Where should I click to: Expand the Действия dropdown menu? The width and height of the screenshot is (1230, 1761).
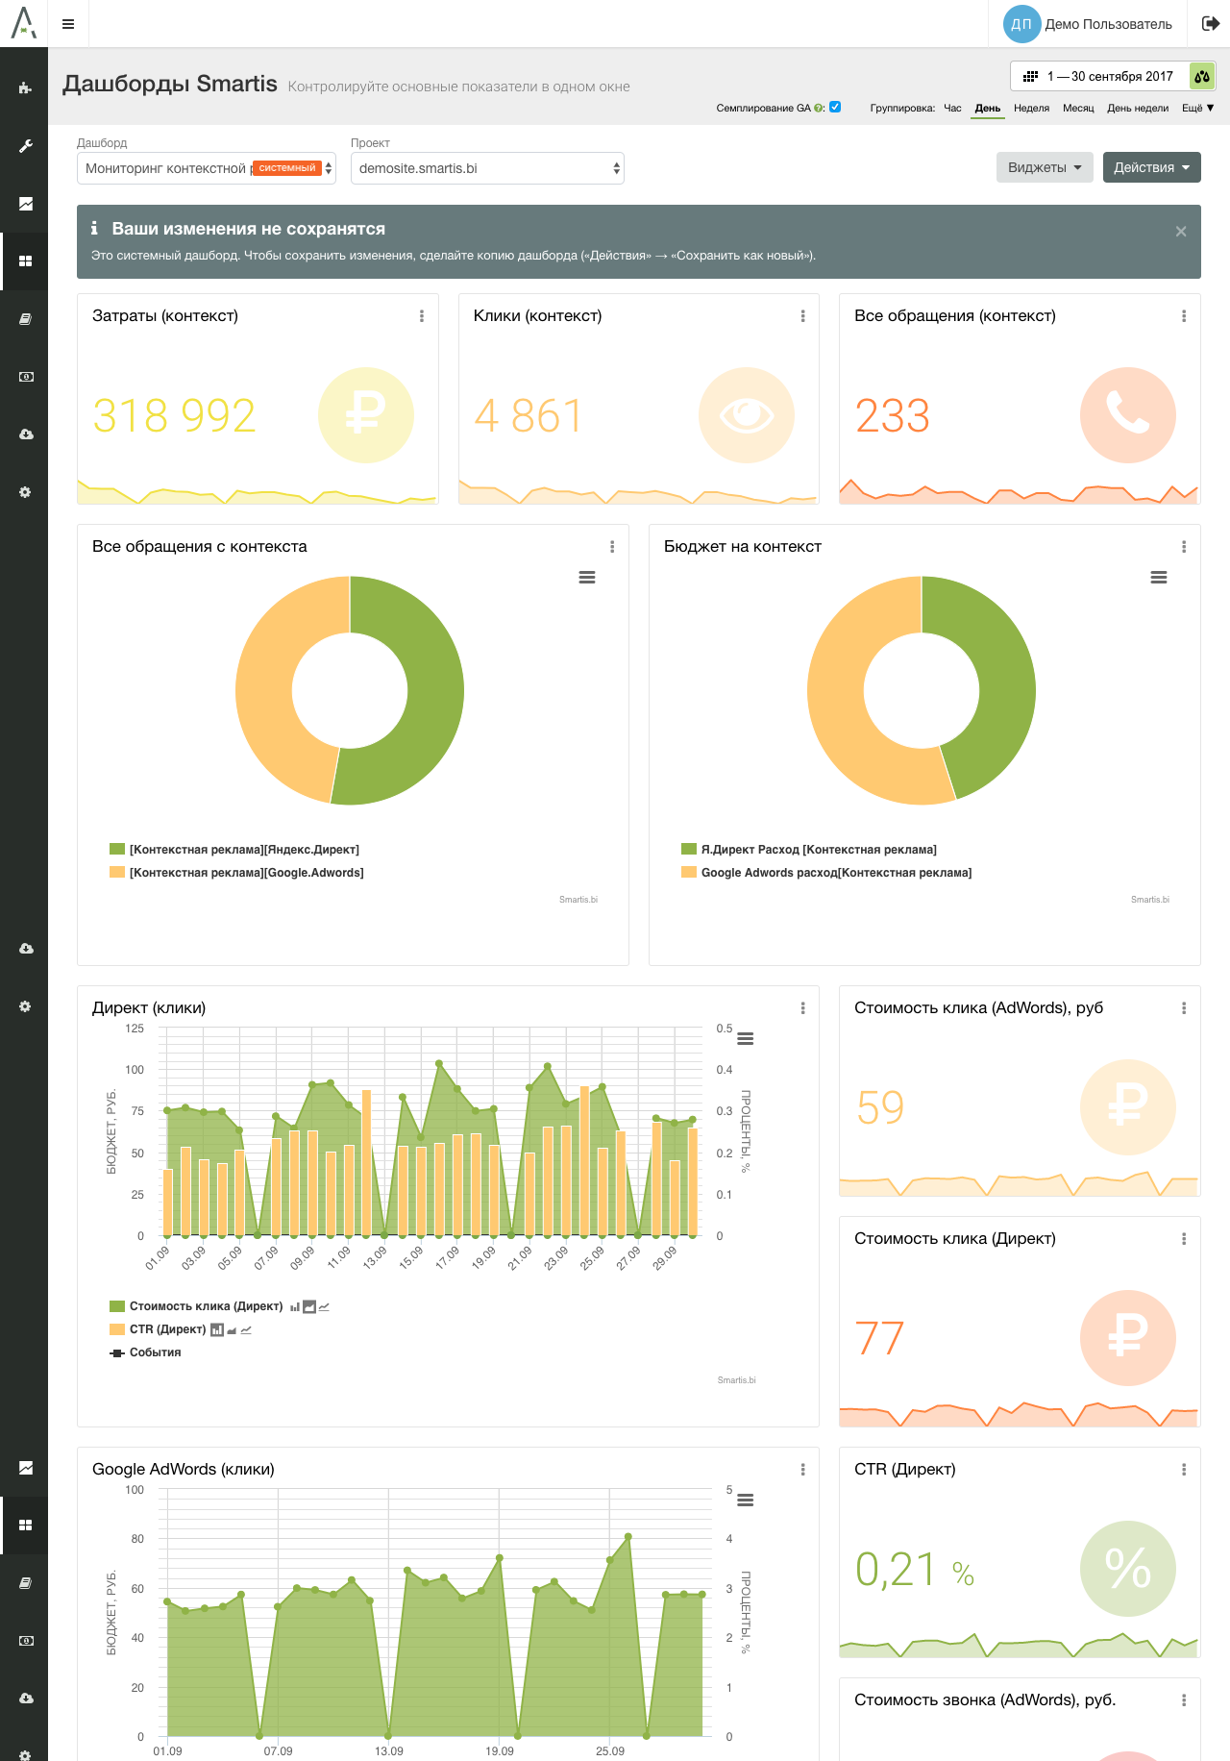[x=1151, y=167]
